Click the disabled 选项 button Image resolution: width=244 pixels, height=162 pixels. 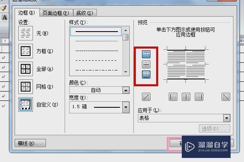[214, 128]
